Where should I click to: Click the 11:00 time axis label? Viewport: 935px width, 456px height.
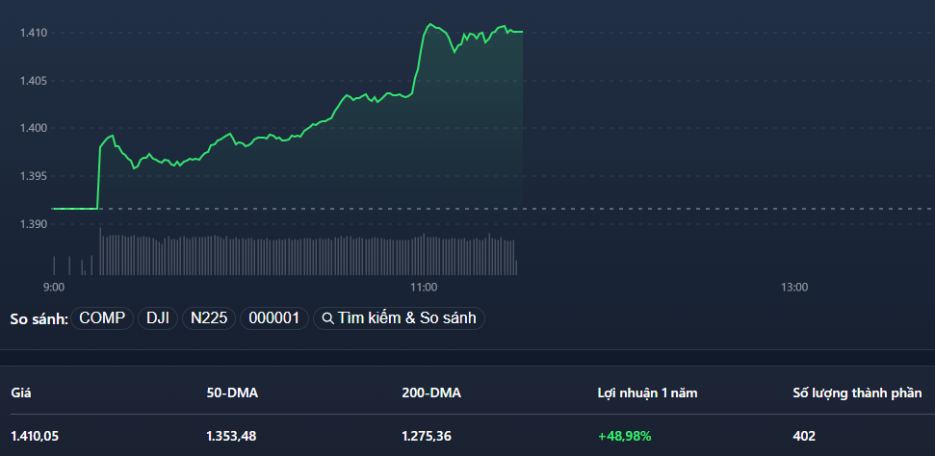tap(424, 287)
